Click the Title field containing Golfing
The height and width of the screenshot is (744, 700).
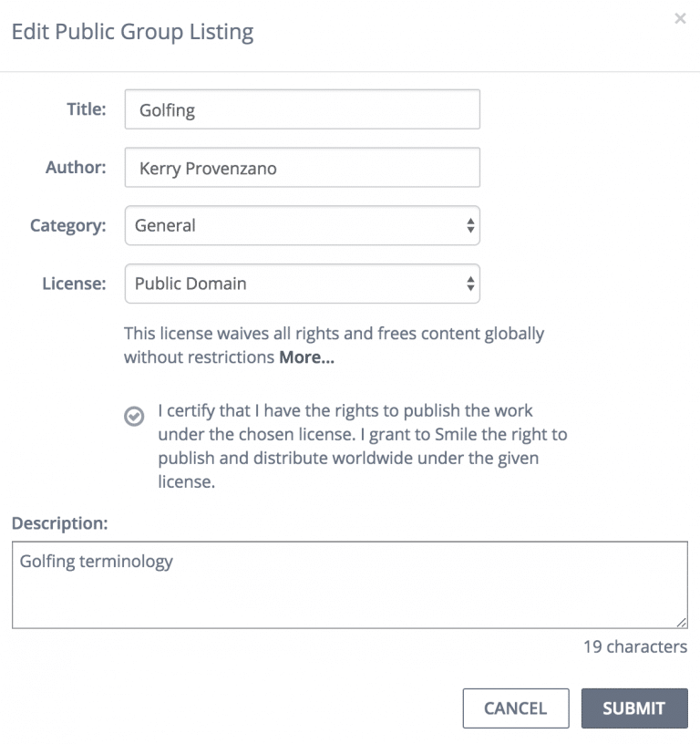pyautogui.click(x=302, y=108)
